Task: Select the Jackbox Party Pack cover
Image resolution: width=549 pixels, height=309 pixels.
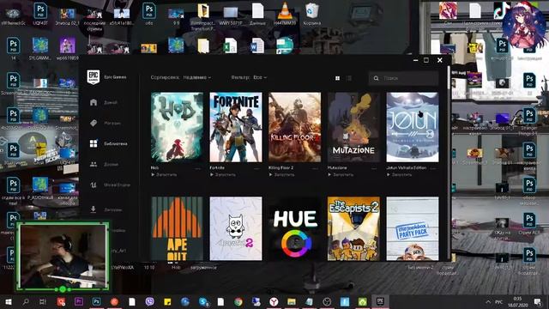Action: click(x=413, y=228)
